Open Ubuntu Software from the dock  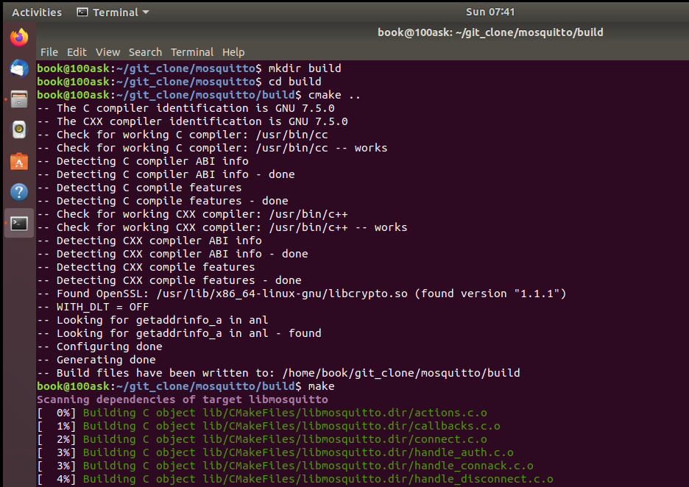(19, 160)
